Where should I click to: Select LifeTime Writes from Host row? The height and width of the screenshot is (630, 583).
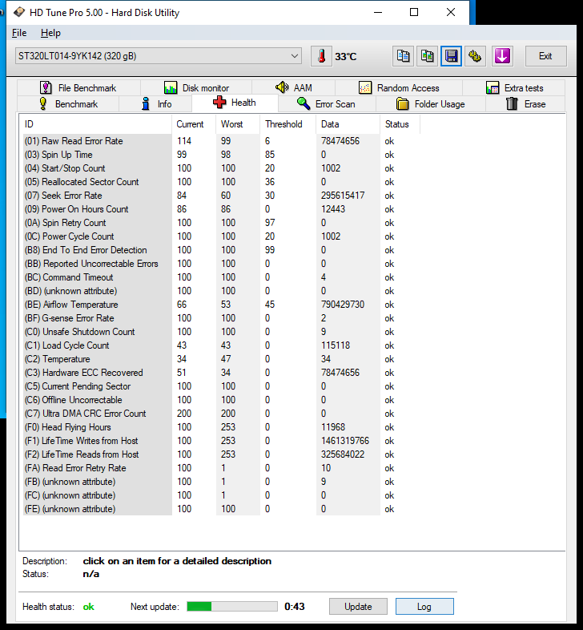tap(222, 441)
